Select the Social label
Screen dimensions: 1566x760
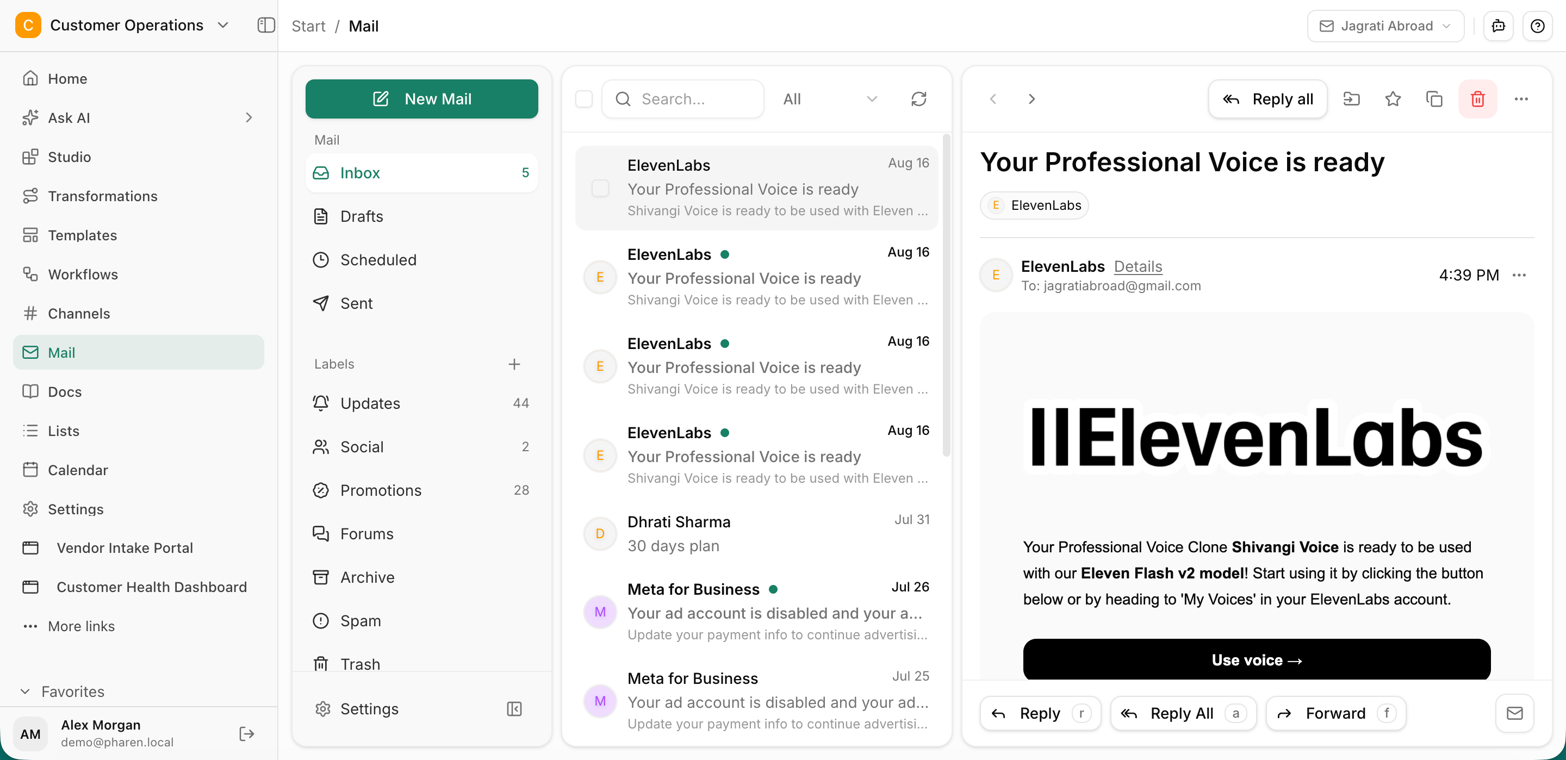(421, 447)
